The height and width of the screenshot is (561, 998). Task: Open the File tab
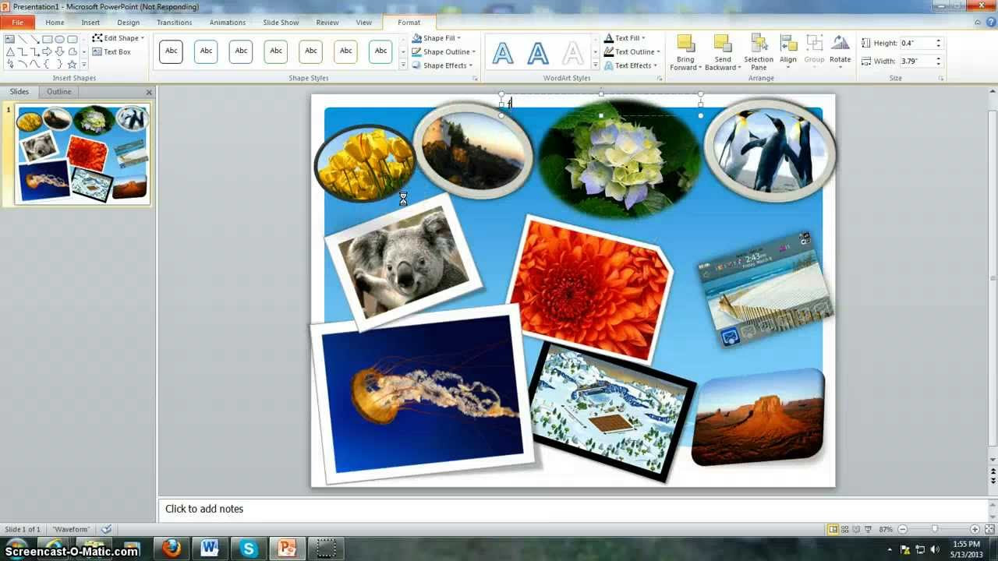pos(18,23)
